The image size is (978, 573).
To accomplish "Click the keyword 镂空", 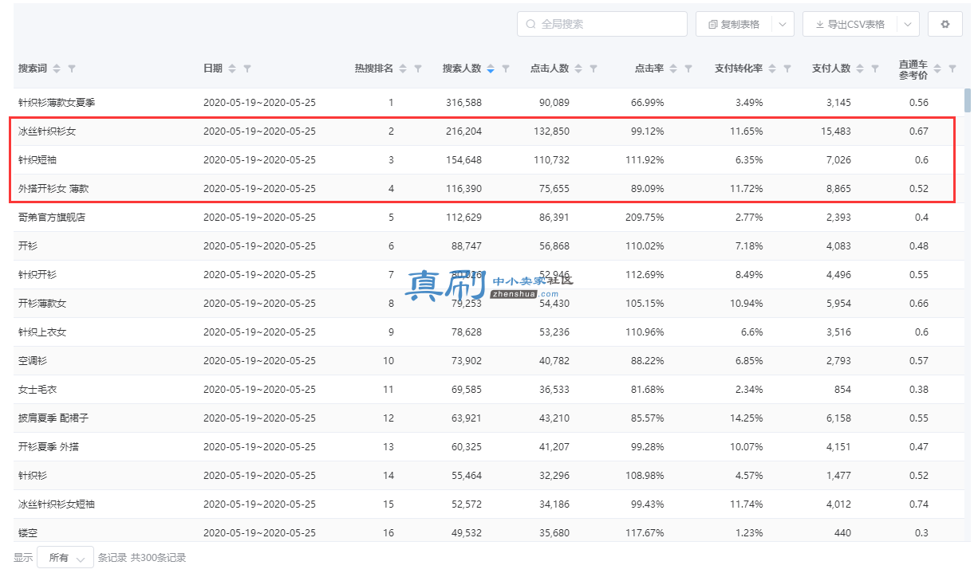I will 28,533.
